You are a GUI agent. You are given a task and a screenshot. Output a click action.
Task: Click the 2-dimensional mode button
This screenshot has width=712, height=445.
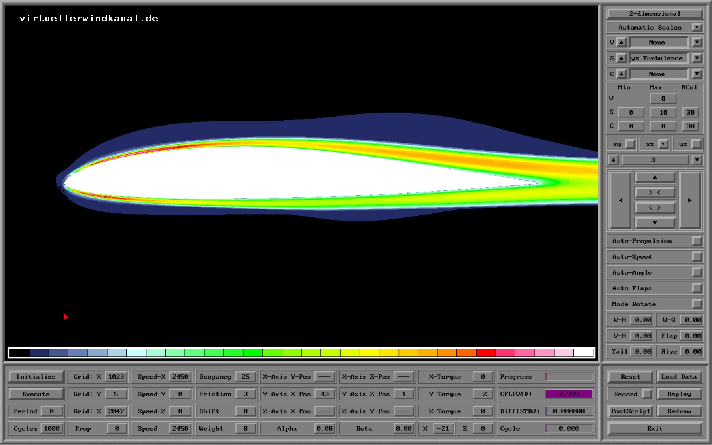tap(655, 14)
